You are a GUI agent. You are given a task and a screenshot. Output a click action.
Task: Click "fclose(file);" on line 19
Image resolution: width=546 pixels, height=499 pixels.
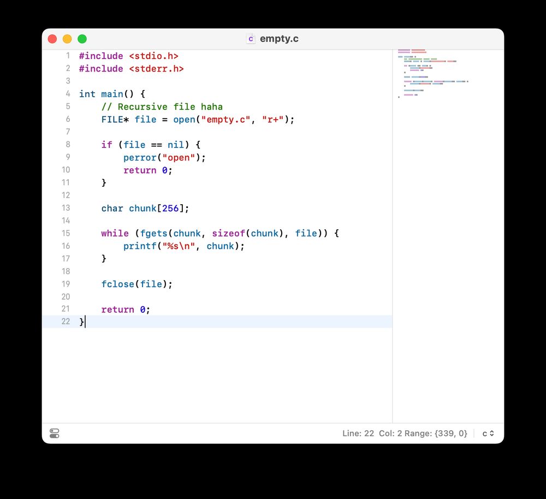136,284
